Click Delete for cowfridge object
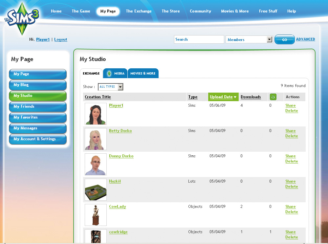328x244 pixels. tap(292, 237)
